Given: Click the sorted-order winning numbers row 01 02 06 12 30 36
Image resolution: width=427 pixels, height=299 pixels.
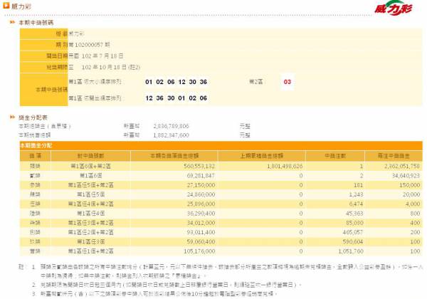Looking at the screenshot, I should pyautogui.click(x=176, y=82).
